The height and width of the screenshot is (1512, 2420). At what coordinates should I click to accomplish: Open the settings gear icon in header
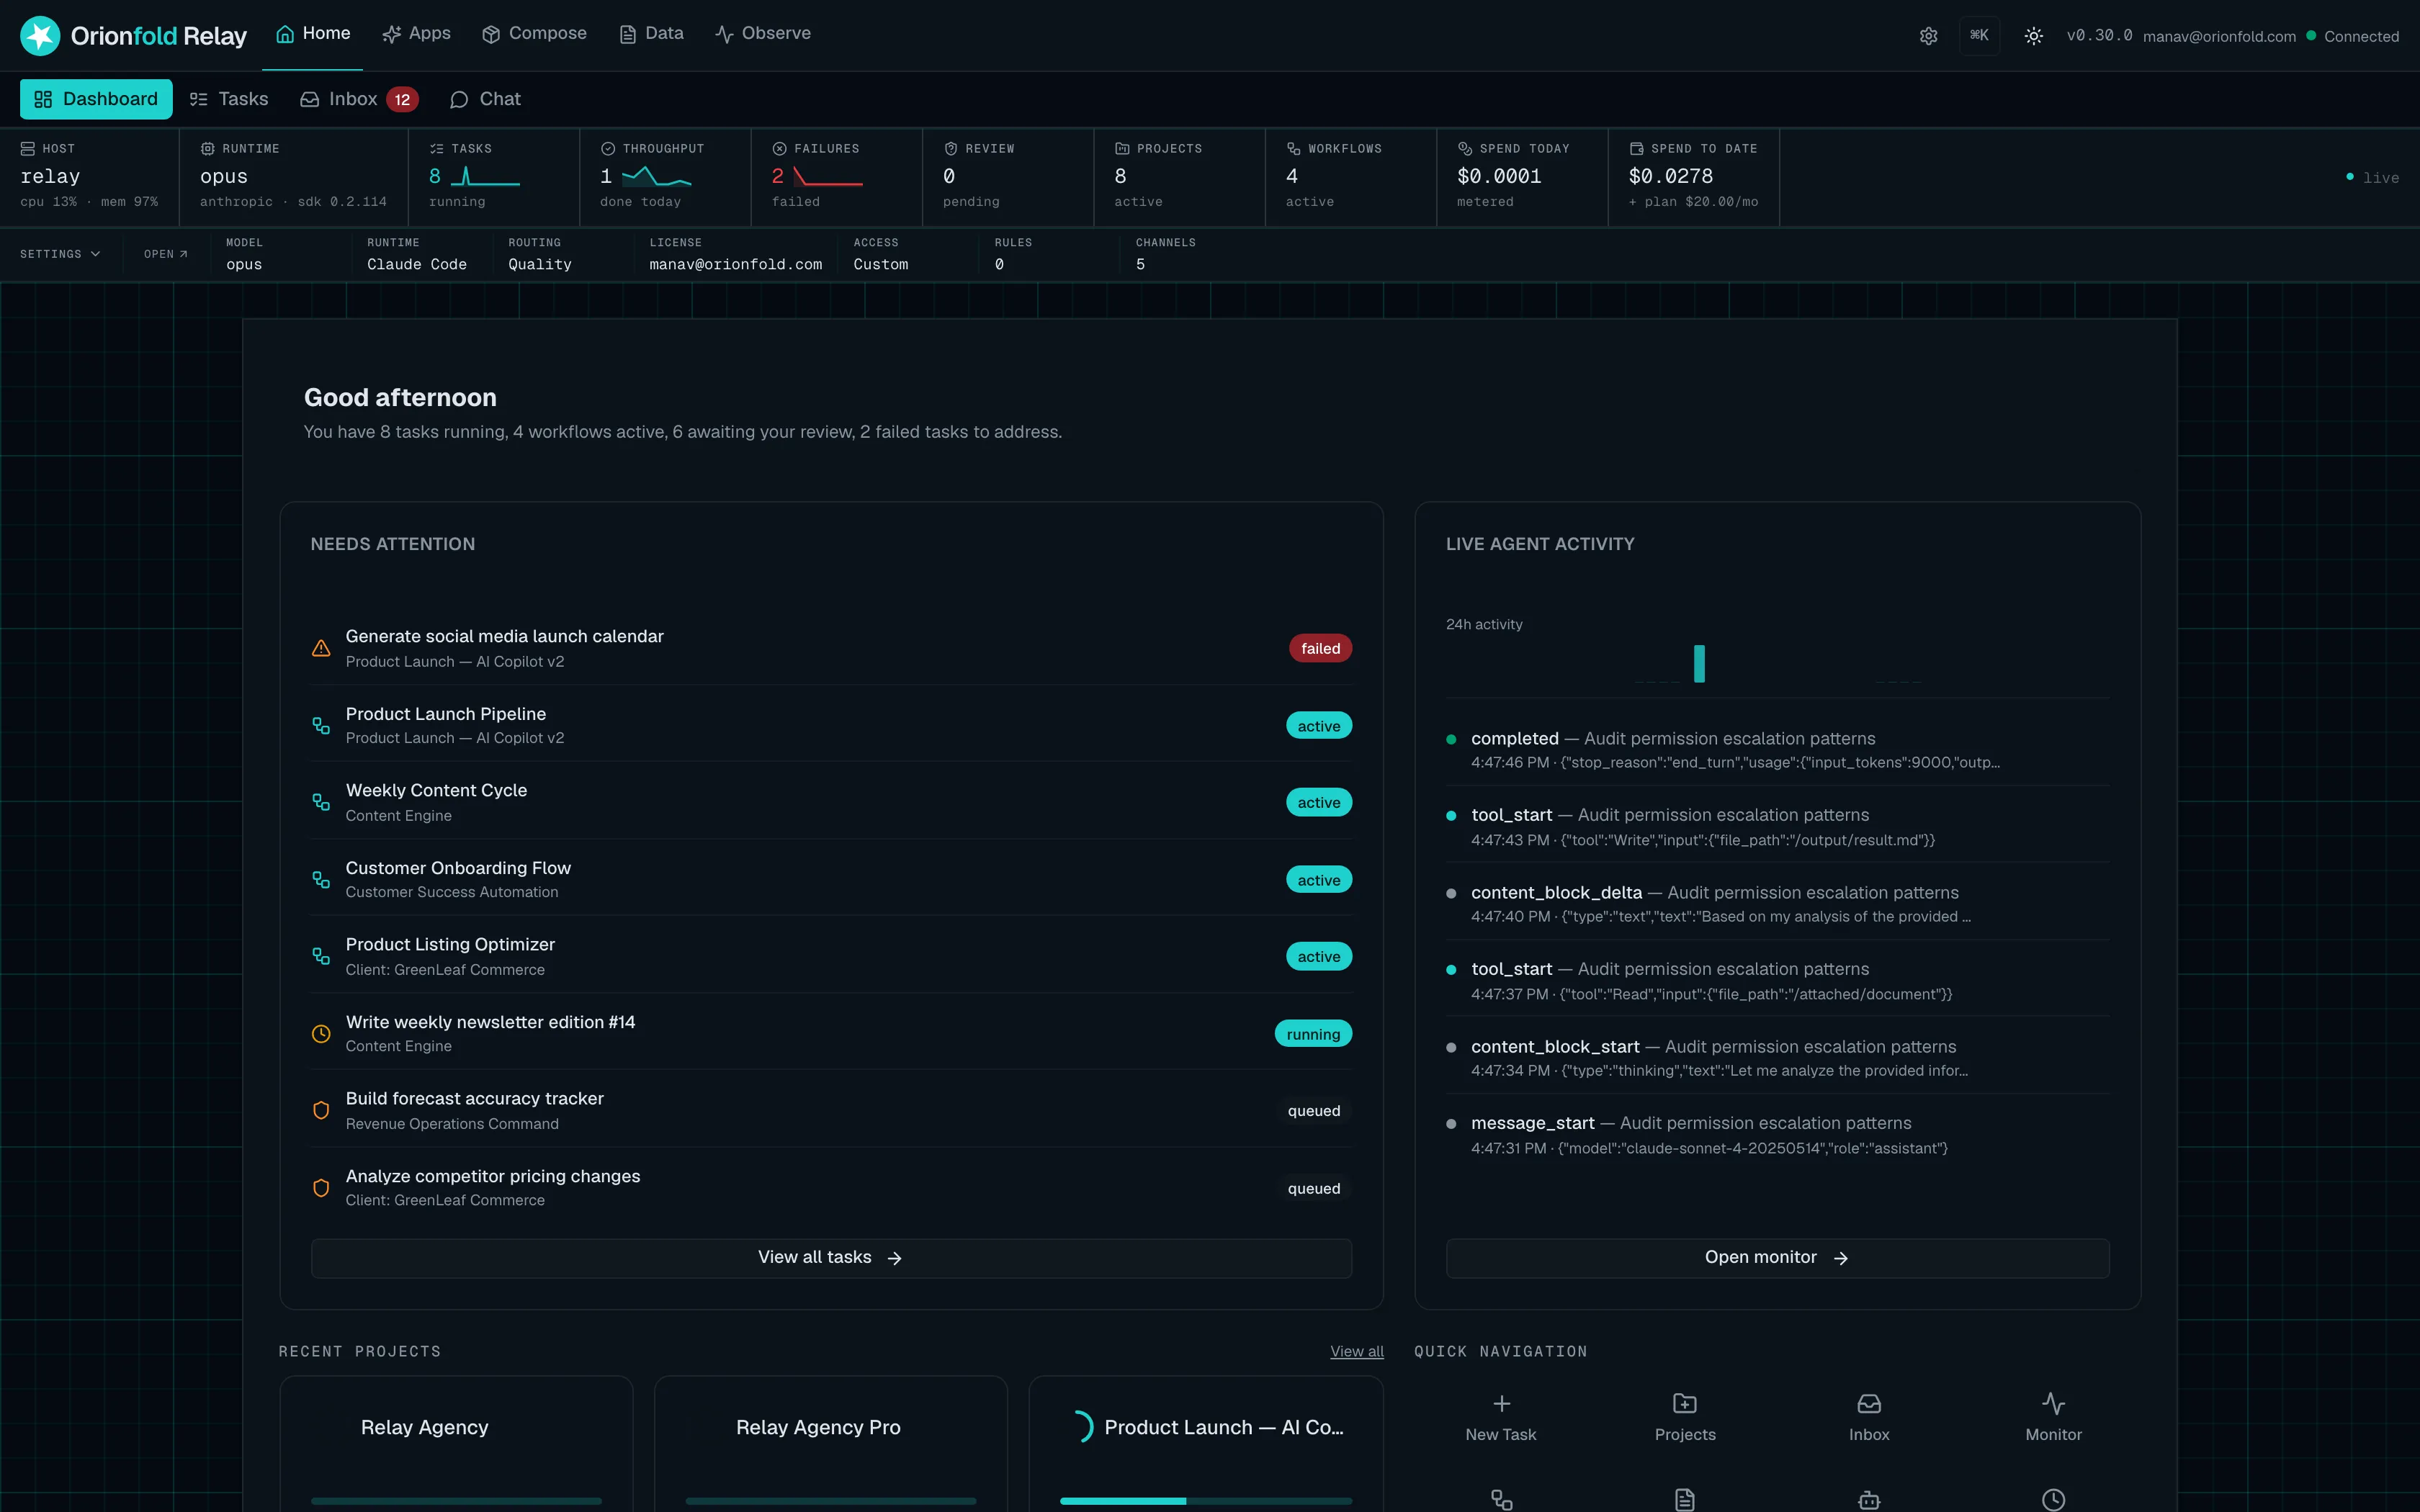pos(1928,36)
